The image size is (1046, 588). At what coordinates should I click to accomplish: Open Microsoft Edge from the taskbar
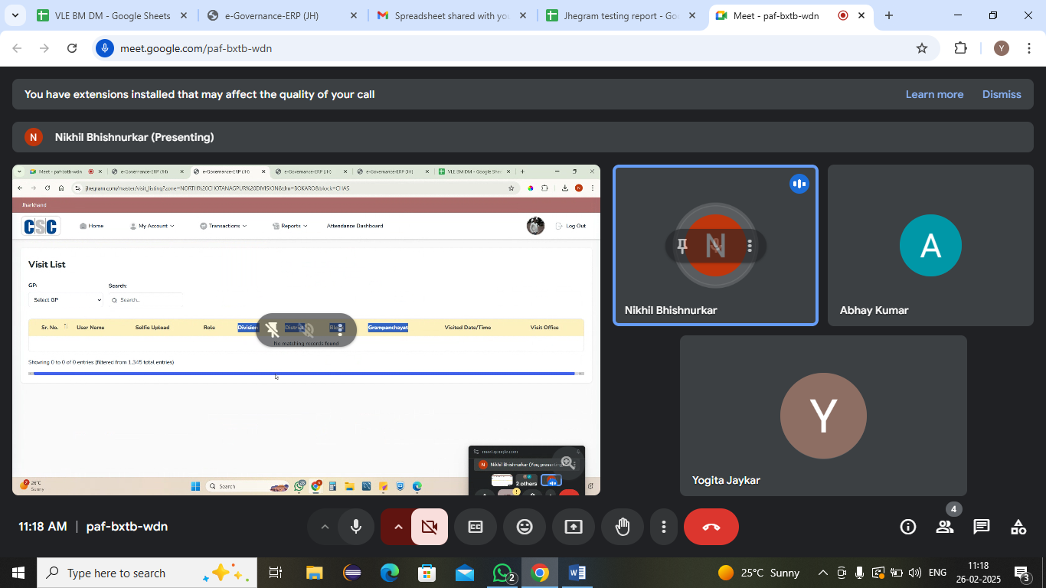pos(390,573)
